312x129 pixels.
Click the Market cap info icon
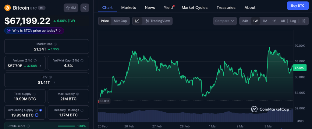point(55,44)
